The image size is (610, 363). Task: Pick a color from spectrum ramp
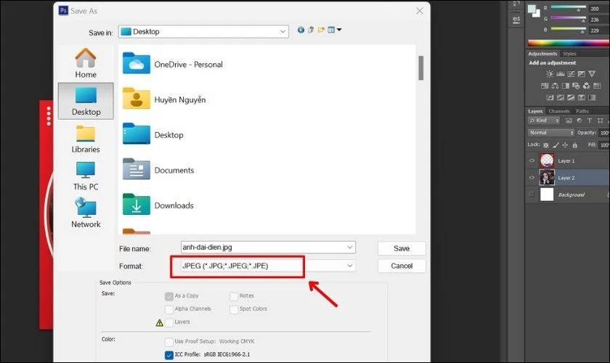(x=569, y=43)
